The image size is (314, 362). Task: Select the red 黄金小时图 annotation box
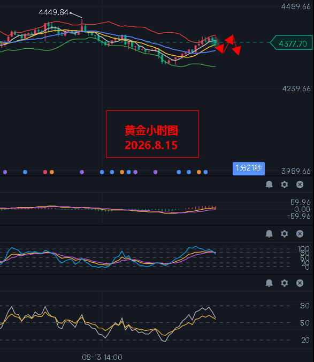click(152, 134)
